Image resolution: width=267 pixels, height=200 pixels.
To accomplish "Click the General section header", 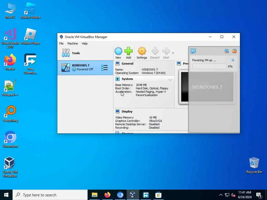I will [x=127, y=64].
